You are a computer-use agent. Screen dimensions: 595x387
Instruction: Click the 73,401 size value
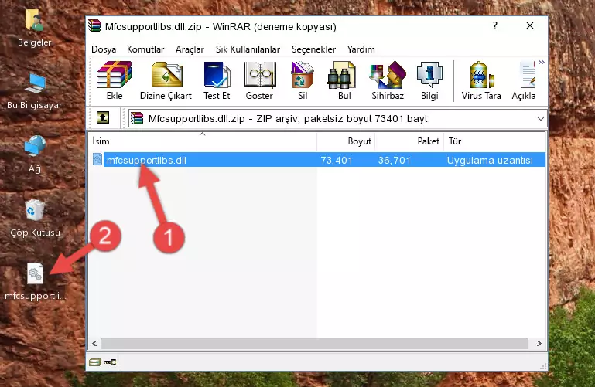pos(337,160)
